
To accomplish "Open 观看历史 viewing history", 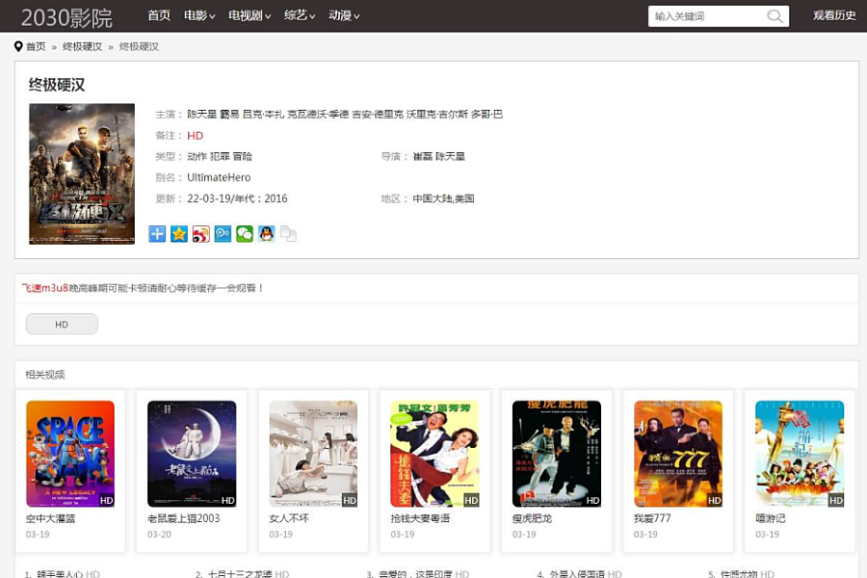I will [x=834, y=15].
